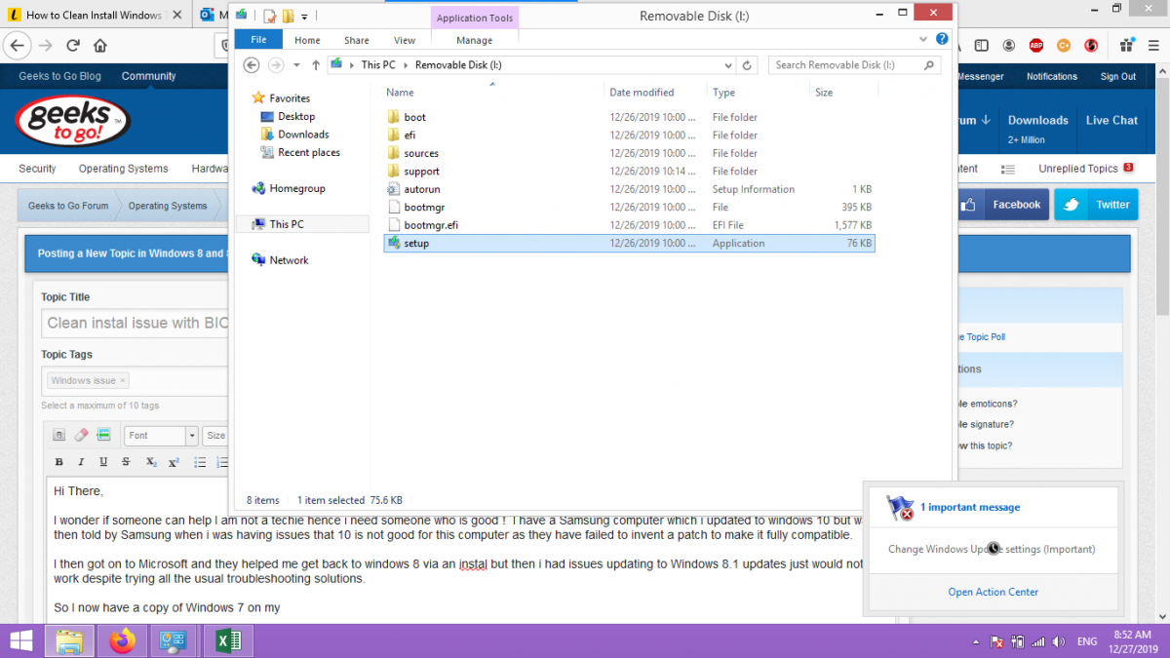
Task: Click Unreplied Topics link
Action: [1078, 169]
